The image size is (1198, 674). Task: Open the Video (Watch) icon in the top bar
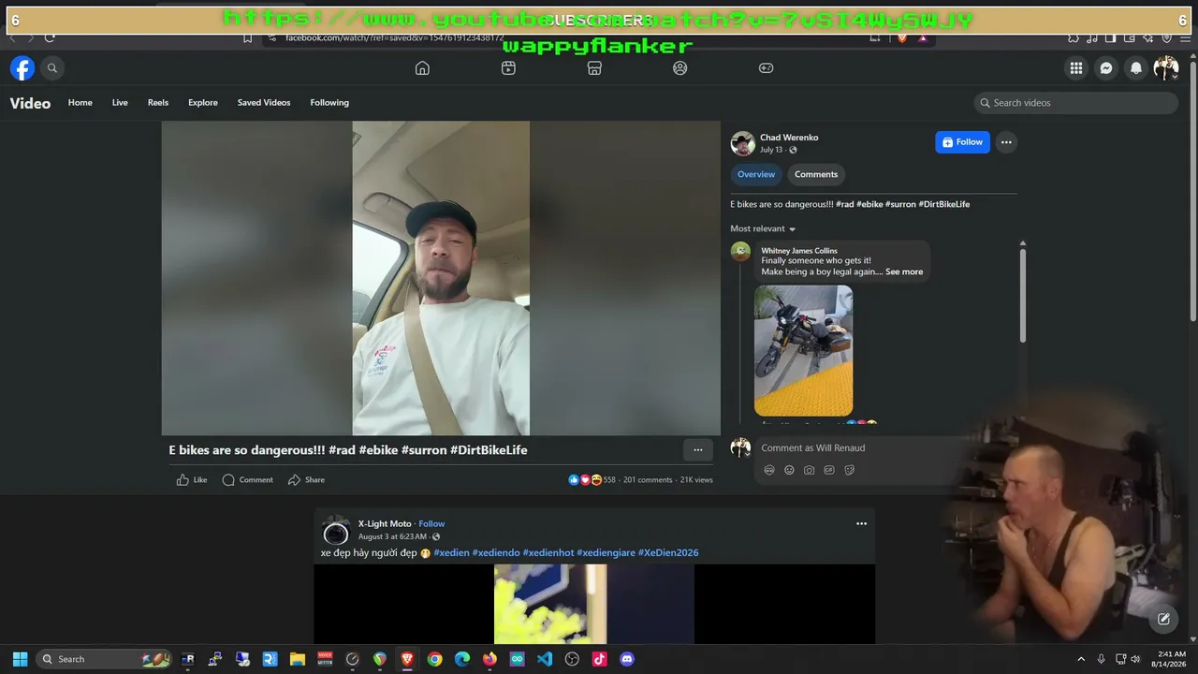pyautogui.click(x=508, y=68)
